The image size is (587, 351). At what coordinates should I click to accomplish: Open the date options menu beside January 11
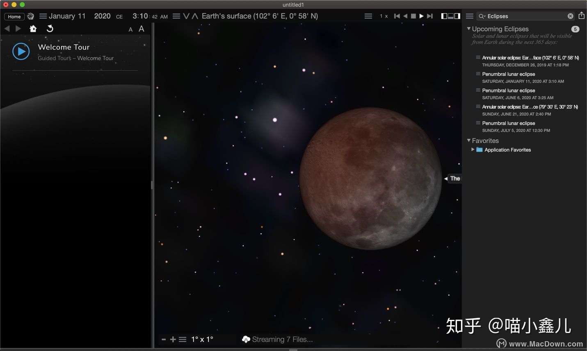(43, 16)
